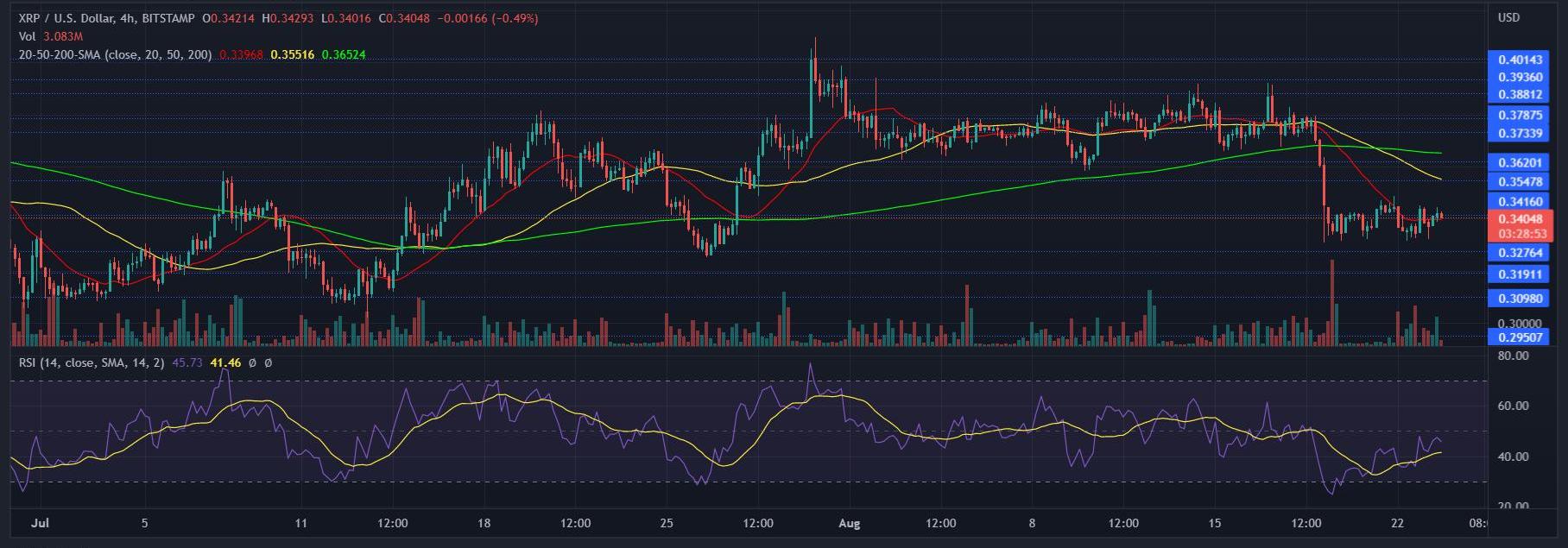
Task: Click the Jul label on time axis
Action: coord(38,523)
